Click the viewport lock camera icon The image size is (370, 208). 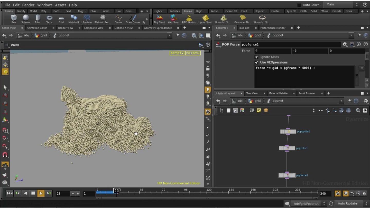pyautogui.click(x=208, y=68)
